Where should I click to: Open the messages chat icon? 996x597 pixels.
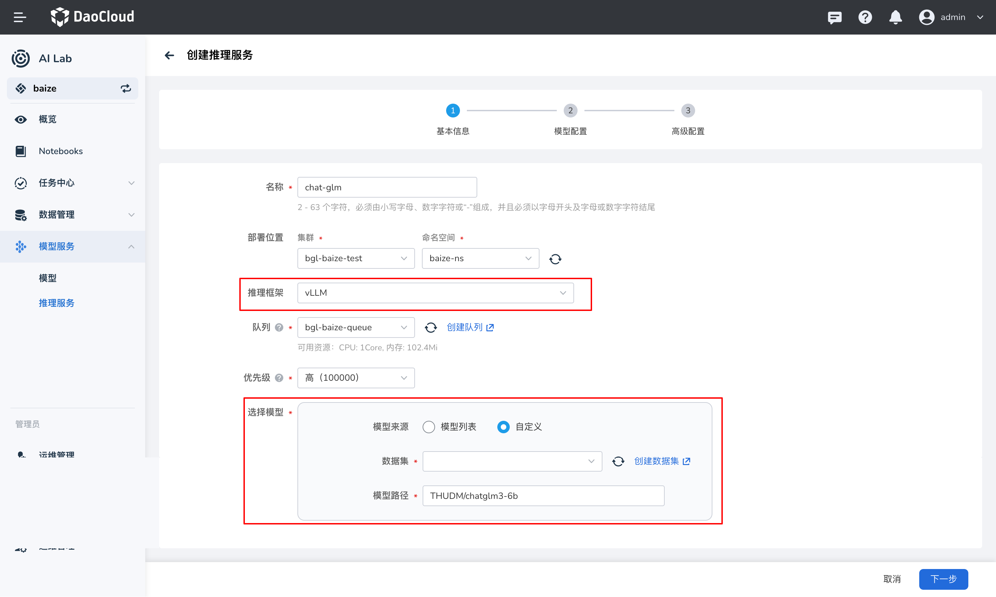tap(834, 17)
